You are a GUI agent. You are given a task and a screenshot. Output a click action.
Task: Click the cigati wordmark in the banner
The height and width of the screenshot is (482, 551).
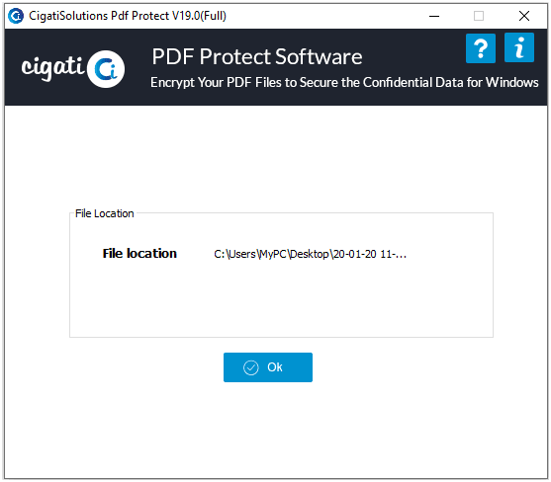click(x=52, y=68)
